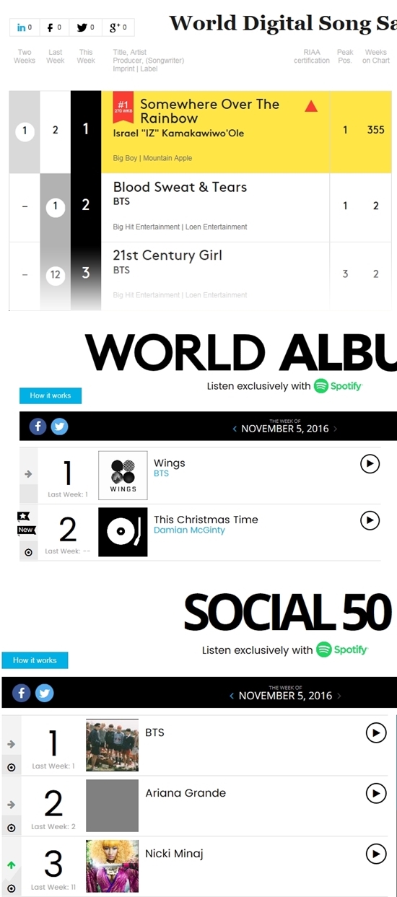
Task: Play Ariana Grande on Social 50
Action: [376, 794]
